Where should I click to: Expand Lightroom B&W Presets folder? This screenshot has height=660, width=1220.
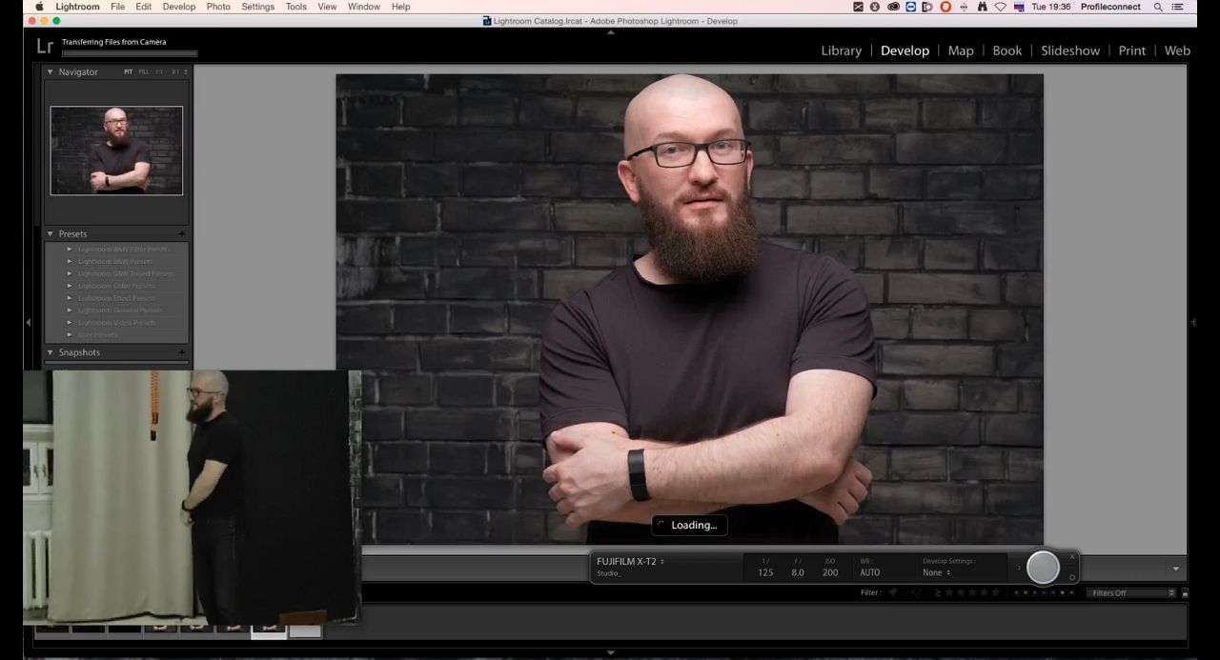click(70, 262)
